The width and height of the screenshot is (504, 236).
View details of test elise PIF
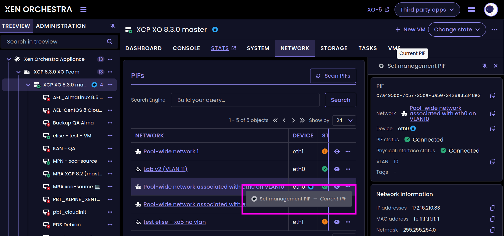pyautogui.click(x=337, y=222)
